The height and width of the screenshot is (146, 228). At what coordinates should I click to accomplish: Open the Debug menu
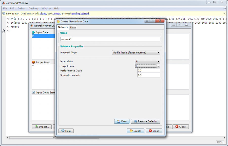coord(22,8)
